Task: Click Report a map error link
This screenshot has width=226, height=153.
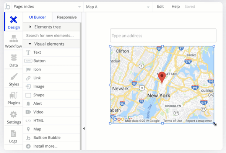Action: click(198, 121)
